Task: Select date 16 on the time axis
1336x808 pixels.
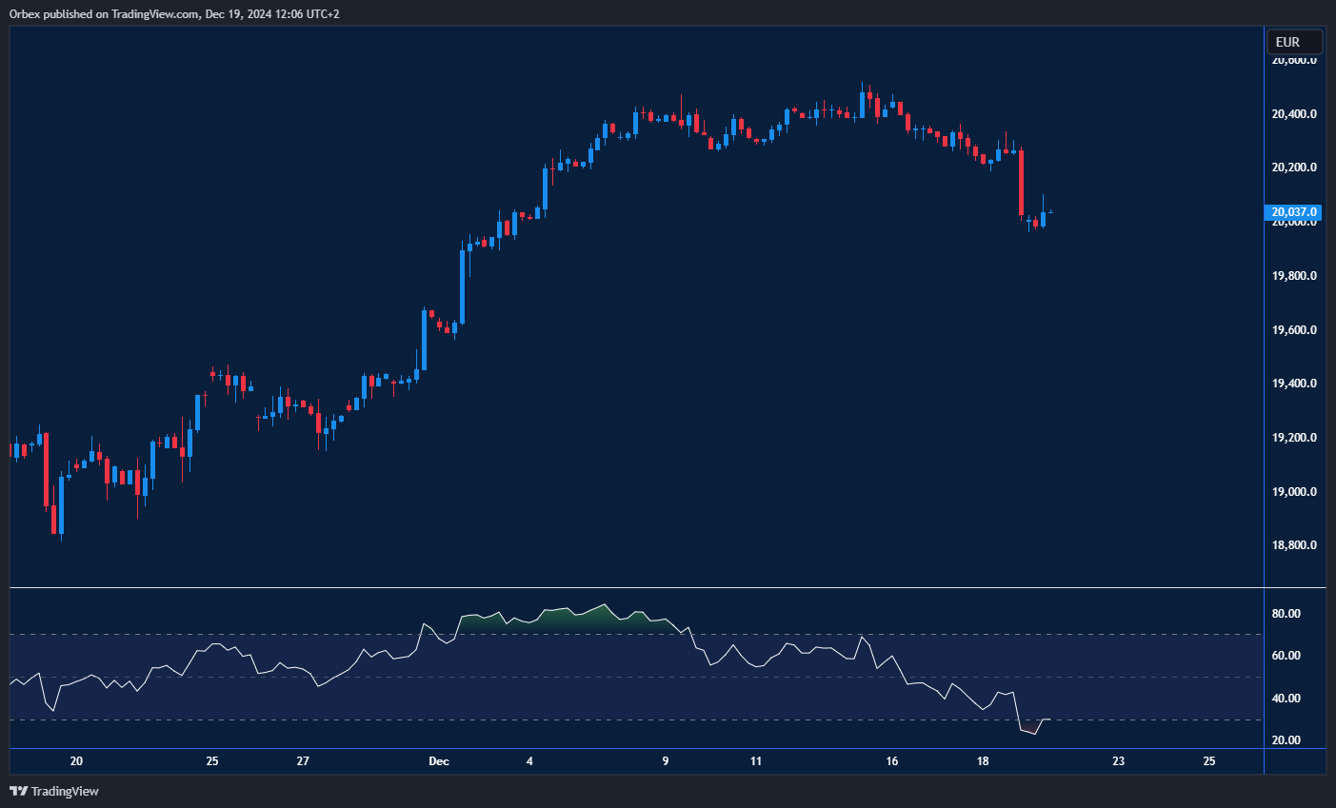Action: tap(892, 761)
